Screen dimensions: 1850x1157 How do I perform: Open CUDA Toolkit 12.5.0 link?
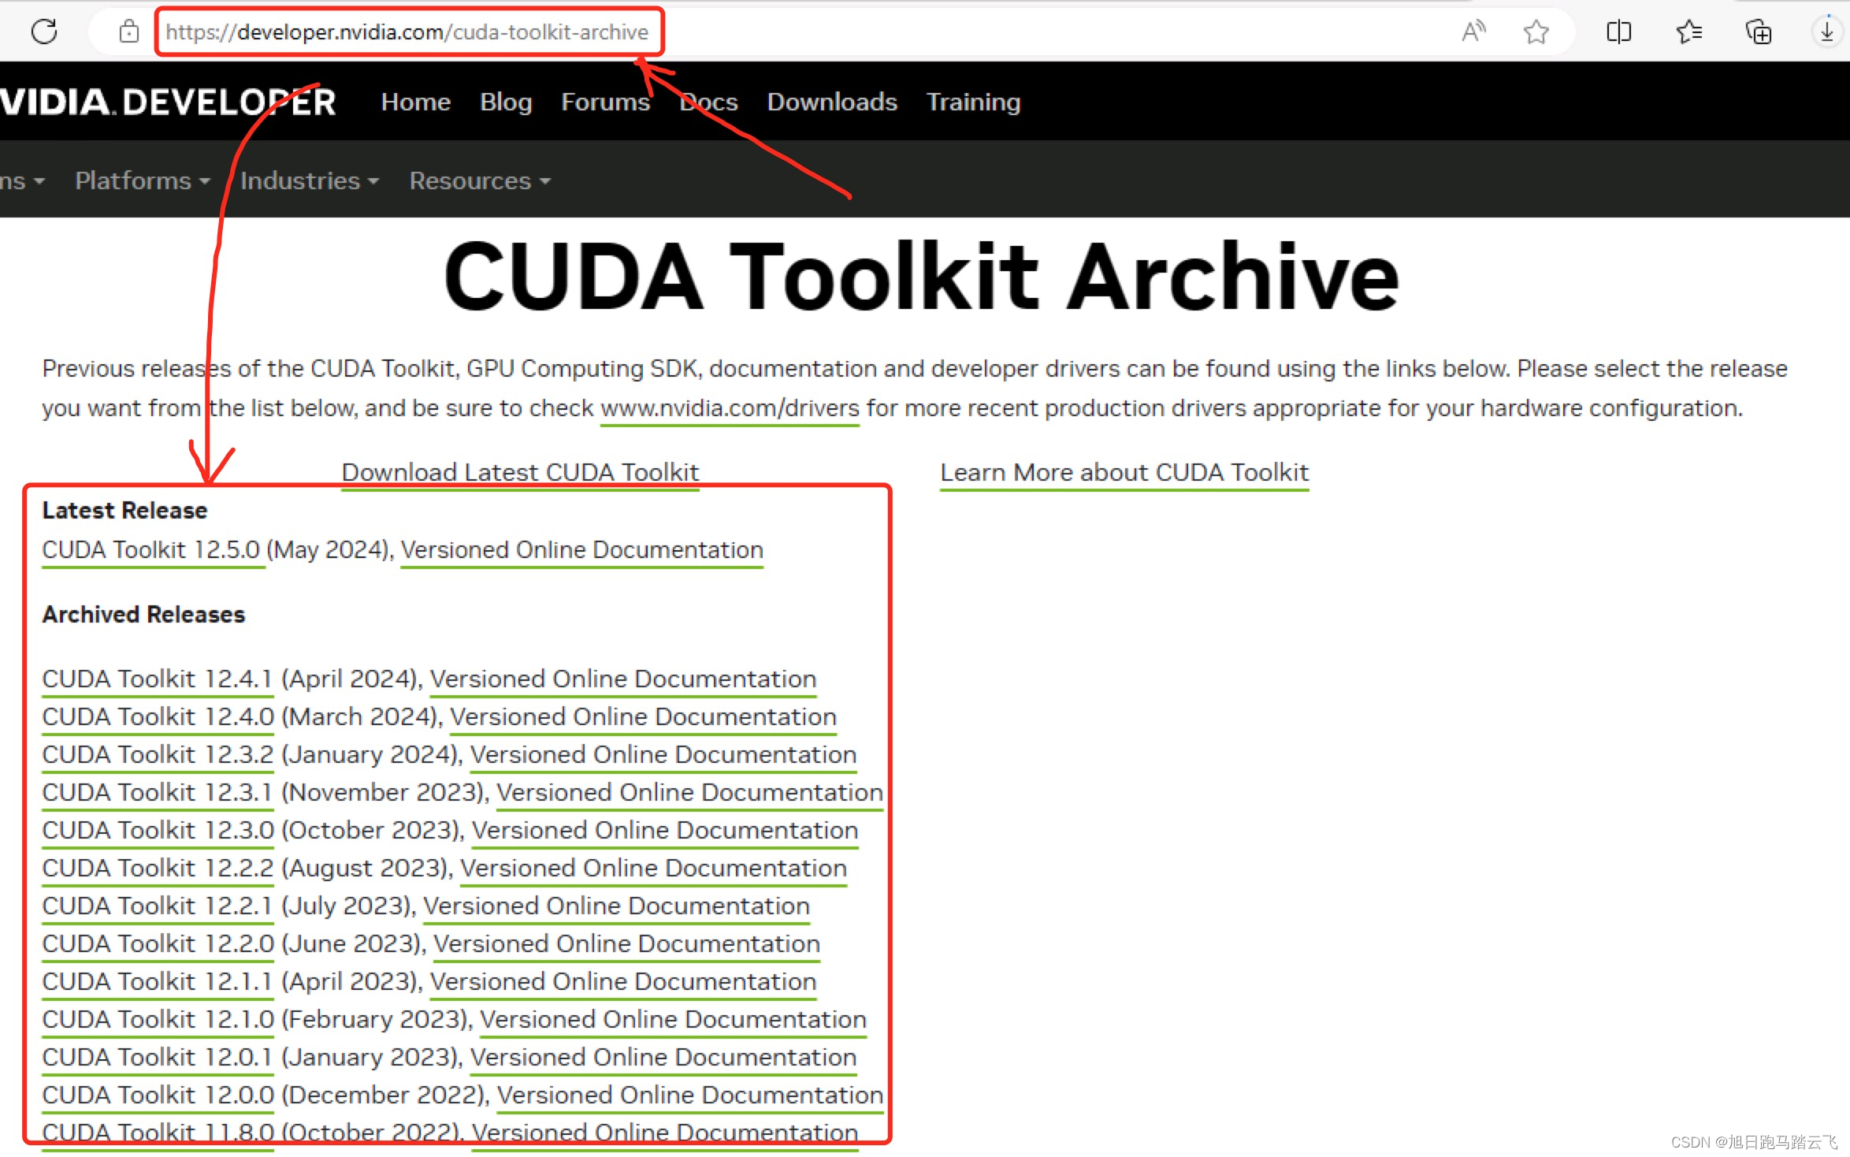[151, 549]
